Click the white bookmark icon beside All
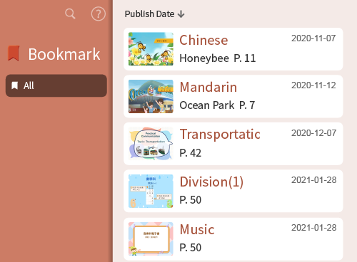 pos(15,85)
